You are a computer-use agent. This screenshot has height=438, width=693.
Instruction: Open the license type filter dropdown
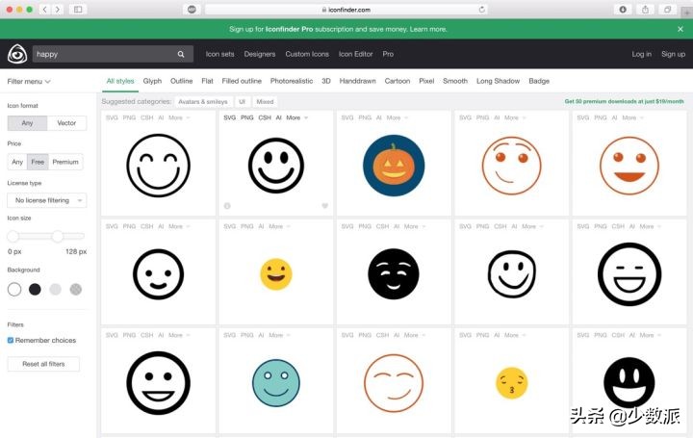click(46, 200)
